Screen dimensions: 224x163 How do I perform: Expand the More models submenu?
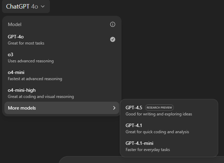[62, 108]
